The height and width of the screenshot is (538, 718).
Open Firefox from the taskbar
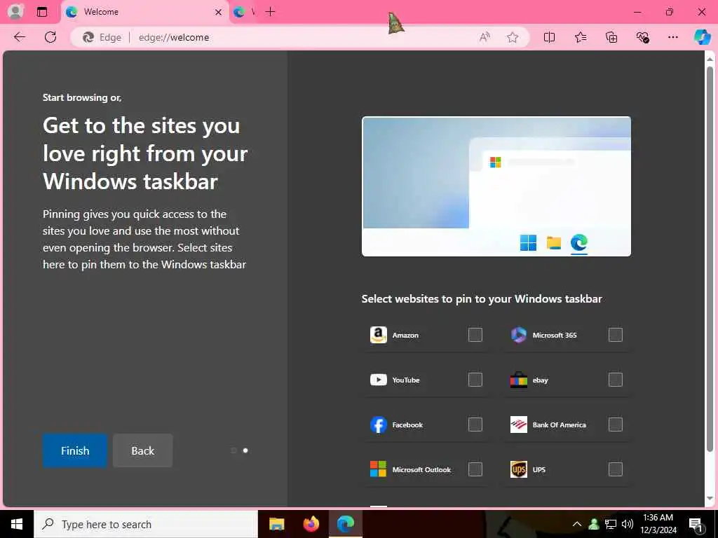[311, 524]
